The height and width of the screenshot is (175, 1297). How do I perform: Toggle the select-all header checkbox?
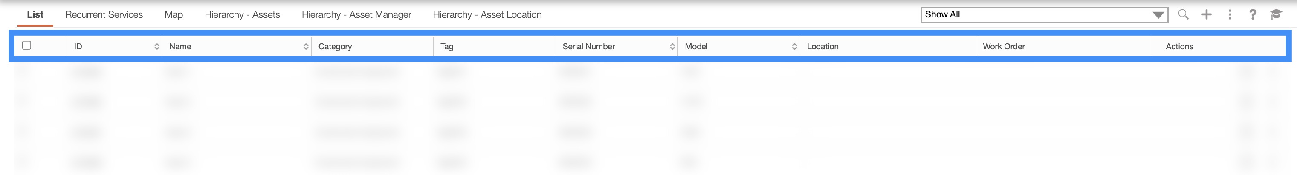coord(27,45)
